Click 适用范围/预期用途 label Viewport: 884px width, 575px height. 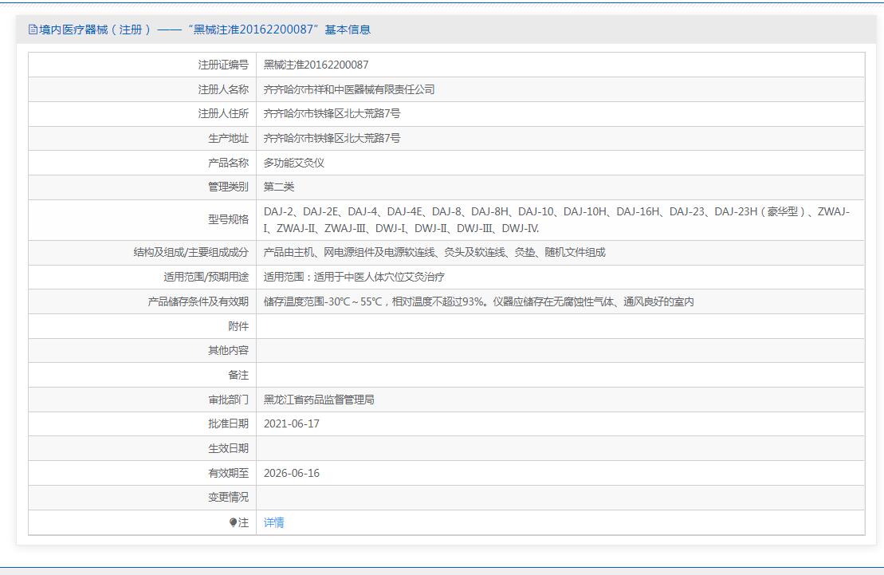coord(206,277)
